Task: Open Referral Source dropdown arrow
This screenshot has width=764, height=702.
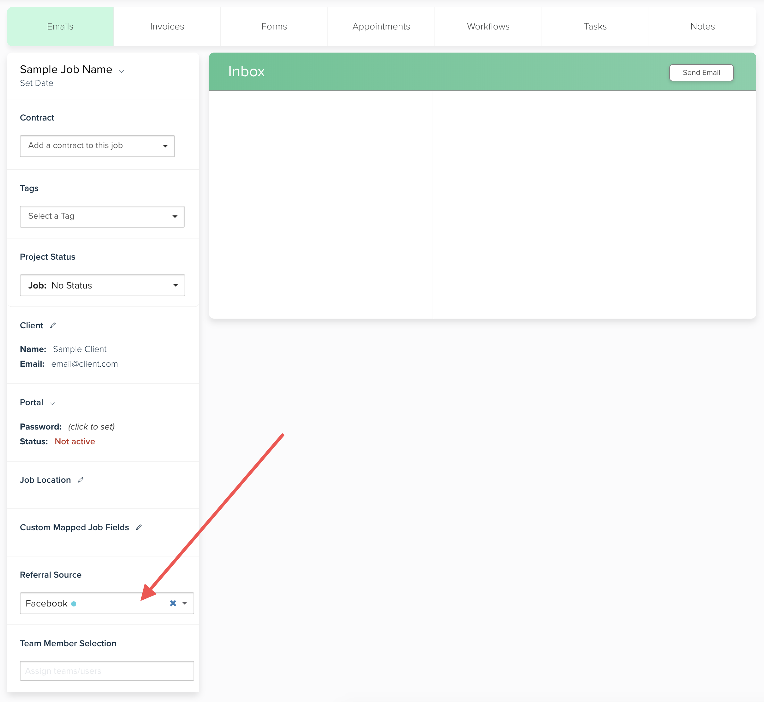Action: click(185, 603)
